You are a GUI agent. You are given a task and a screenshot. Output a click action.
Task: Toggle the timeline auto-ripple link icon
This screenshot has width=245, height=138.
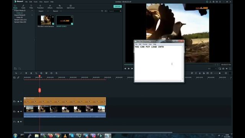(x=18, y=77)
